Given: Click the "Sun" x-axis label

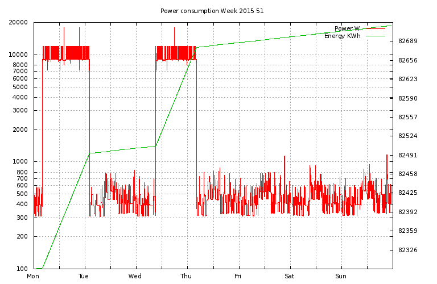Looking at the screenshot, I should pyautogui.click(x=341, y=276).
